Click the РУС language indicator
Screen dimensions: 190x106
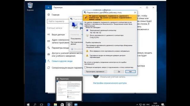coord(148,105)
